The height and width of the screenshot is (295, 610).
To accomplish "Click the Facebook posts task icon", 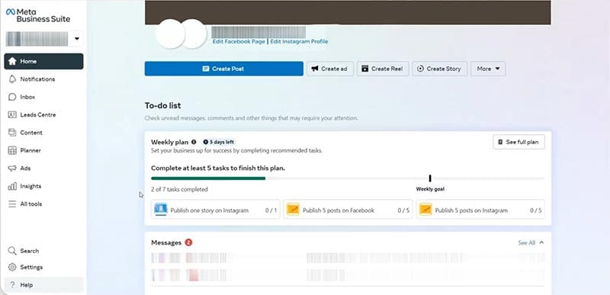I will click(293, 210).
